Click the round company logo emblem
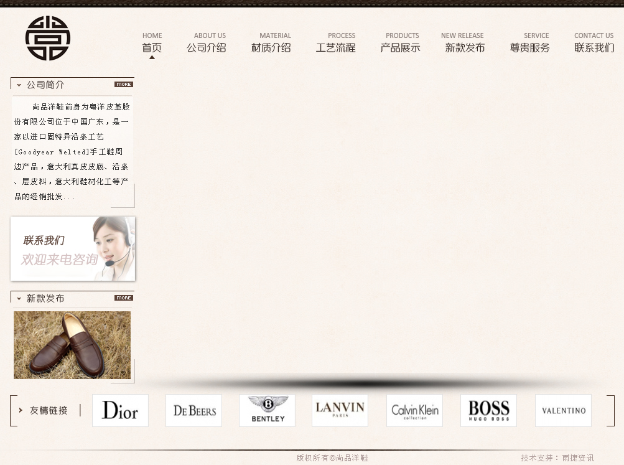Image resolution: width=624 pixels, height=465 pixels. 48,39
